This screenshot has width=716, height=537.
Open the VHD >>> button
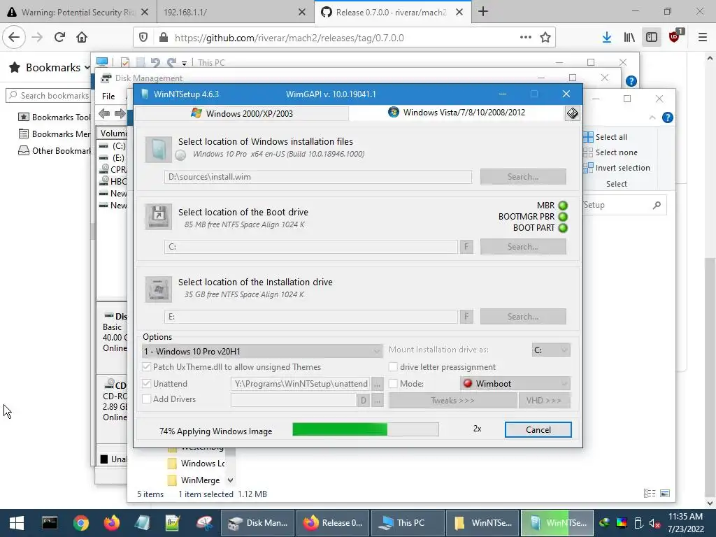544,401
